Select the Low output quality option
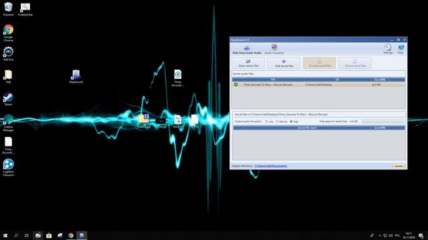This screenshot has width=428, height=240. [269, 121]
